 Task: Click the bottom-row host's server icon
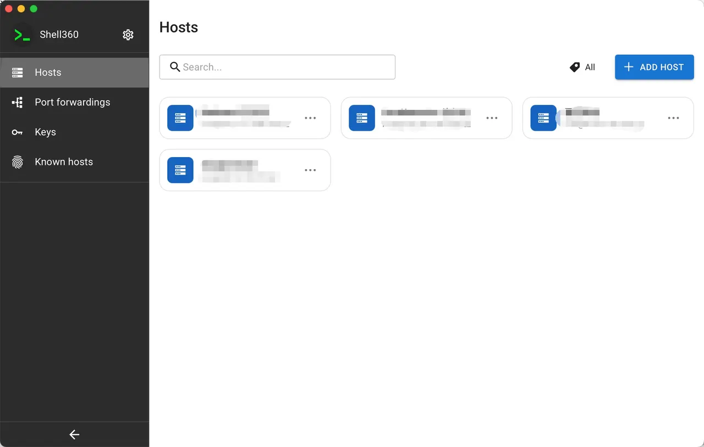180,170
